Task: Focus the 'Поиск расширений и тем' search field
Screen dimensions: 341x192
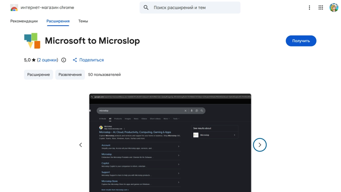Action: click(194, 8)
